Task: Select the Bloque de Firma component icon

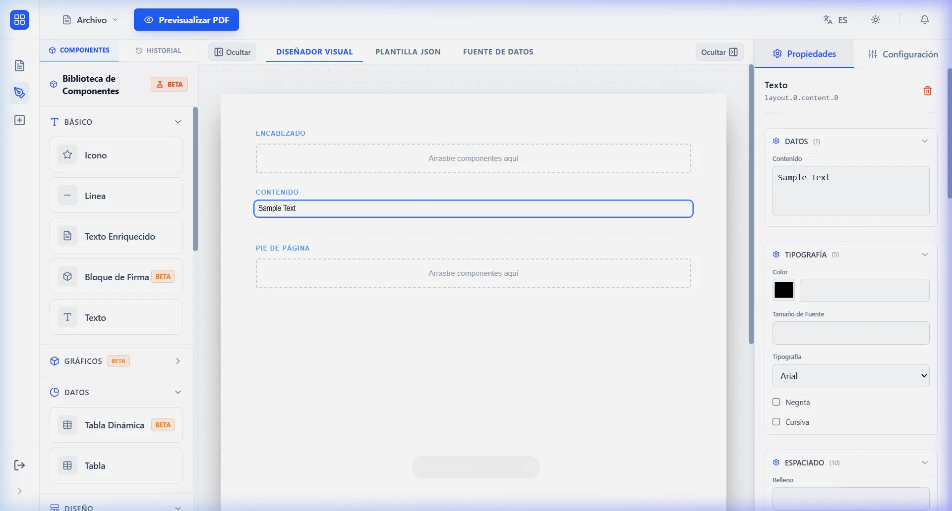Action: click(67, 277)
